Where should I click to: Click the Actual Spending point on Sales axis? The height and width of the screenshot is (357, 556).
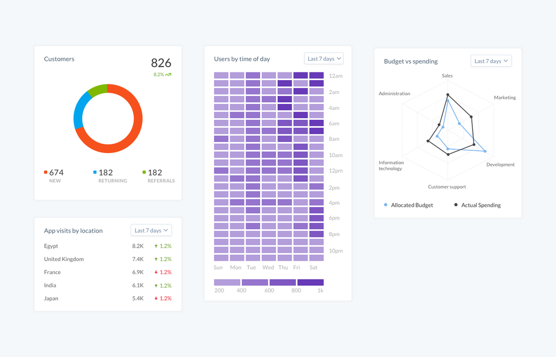pyautogui.click(x=448, y=95)
